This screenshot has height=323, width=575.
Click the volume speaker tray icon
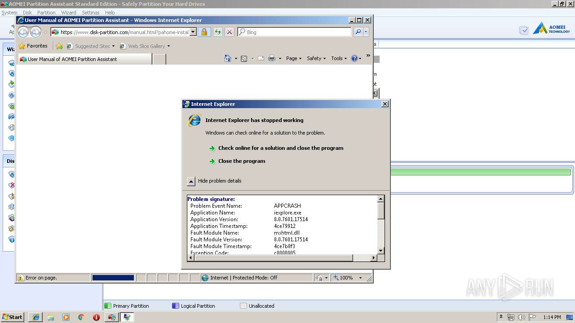coord(521,317)
